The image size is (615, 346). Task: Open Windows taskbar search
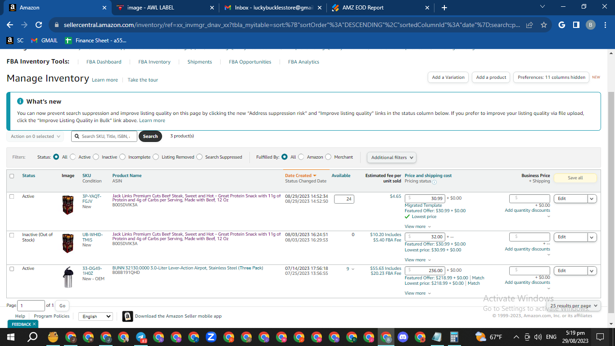32,337
